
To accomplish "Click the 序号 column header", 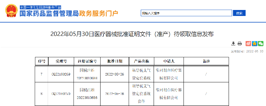I will tap(42, 61).
